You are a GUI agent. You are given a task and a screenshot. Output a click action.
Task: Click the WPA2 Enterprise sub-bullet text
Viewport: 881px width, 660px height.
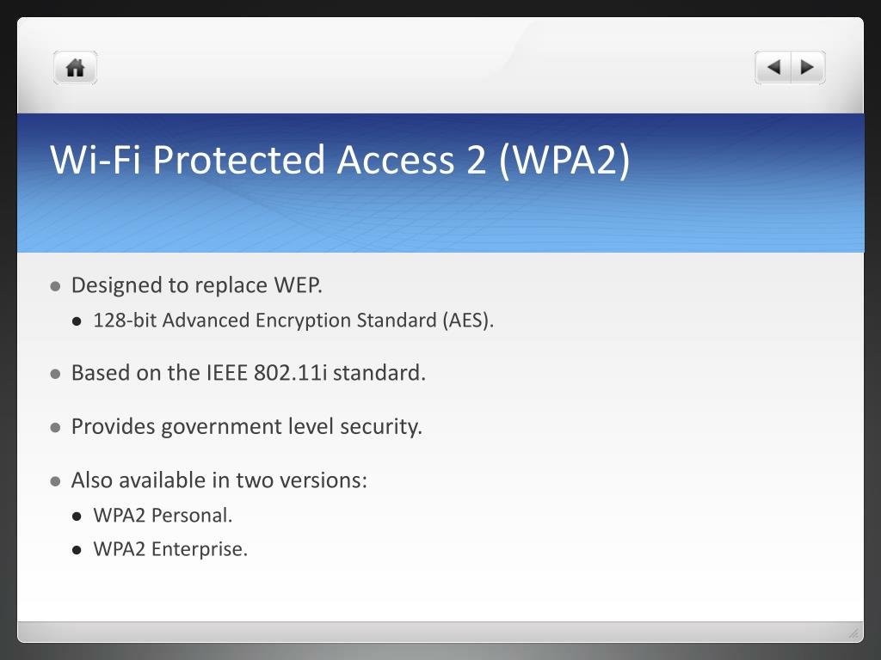pyautogui.click(x=170, y=549)
